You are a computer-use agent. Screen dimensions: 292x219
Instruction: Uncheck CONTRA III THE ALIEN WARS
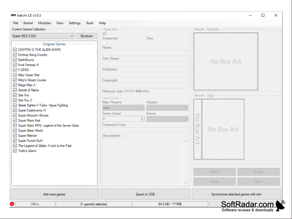(x=15, y=50)
